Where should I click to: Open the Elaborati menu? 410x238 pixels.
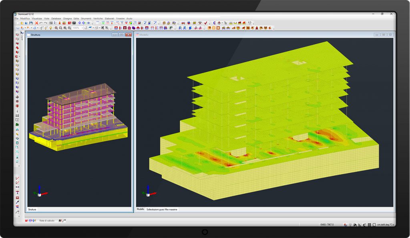pos(109,18)
